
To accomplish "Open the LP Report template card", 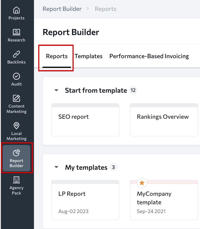I will (85, 200).
